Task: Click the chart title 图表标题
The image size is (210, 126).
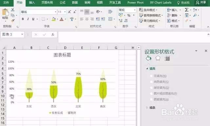Action: (x=62, y=55)
